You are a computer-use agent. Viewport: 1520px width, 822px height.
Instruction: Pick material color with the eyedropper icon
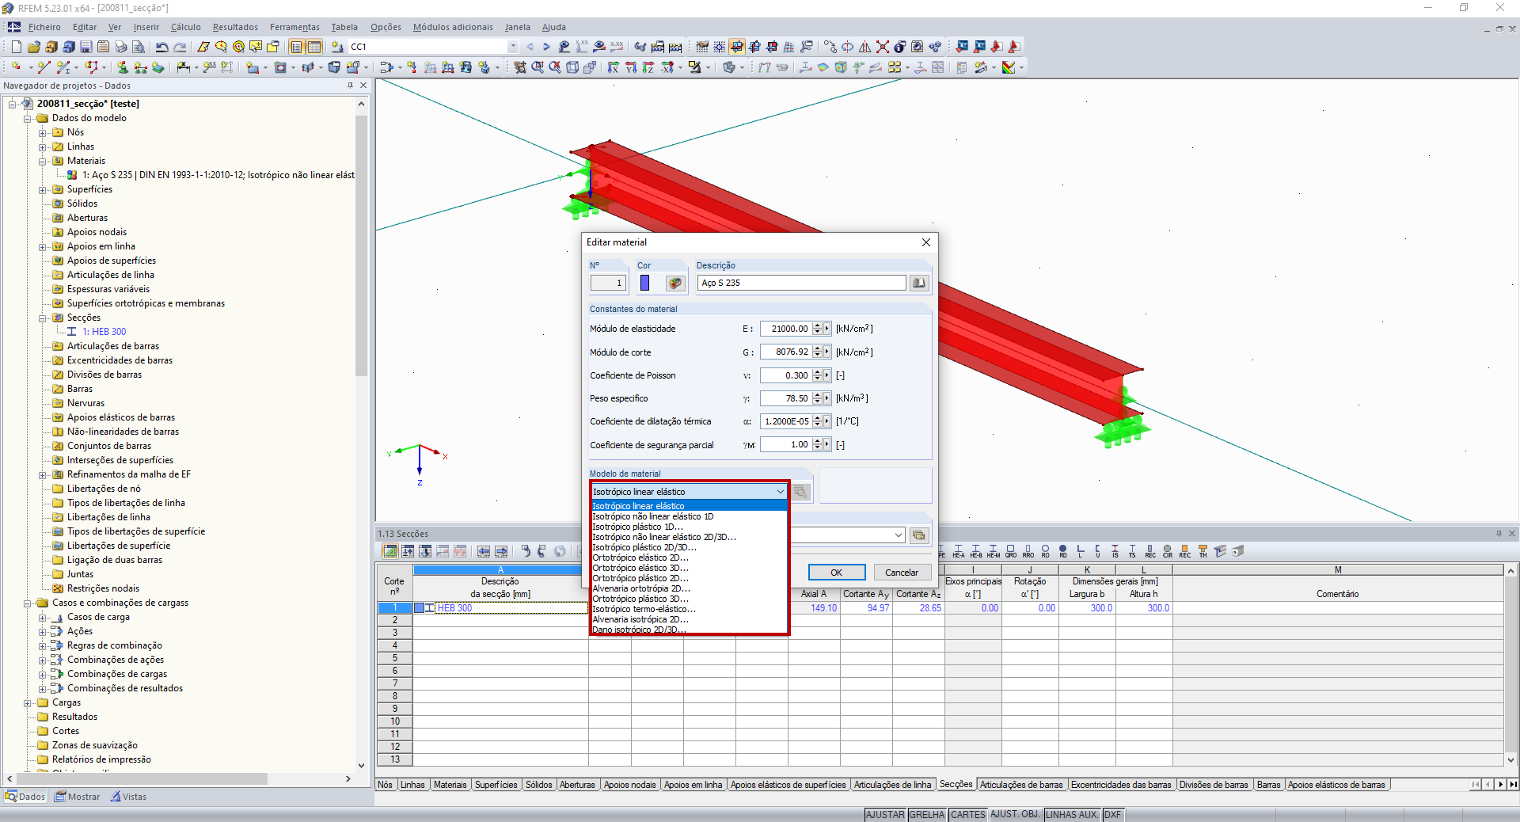click(674, 283)
